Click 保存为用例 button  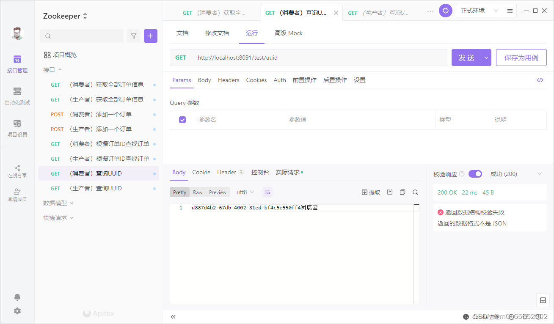[x=521, y=58]
